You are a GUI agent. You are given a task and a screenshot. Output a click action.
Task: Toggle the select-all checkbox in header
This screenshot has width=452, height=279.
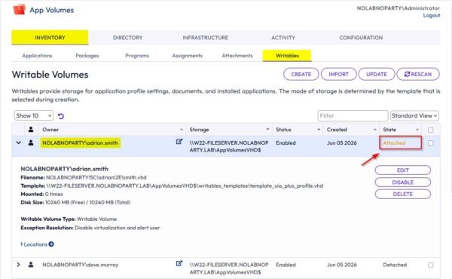tap(431, 130)
